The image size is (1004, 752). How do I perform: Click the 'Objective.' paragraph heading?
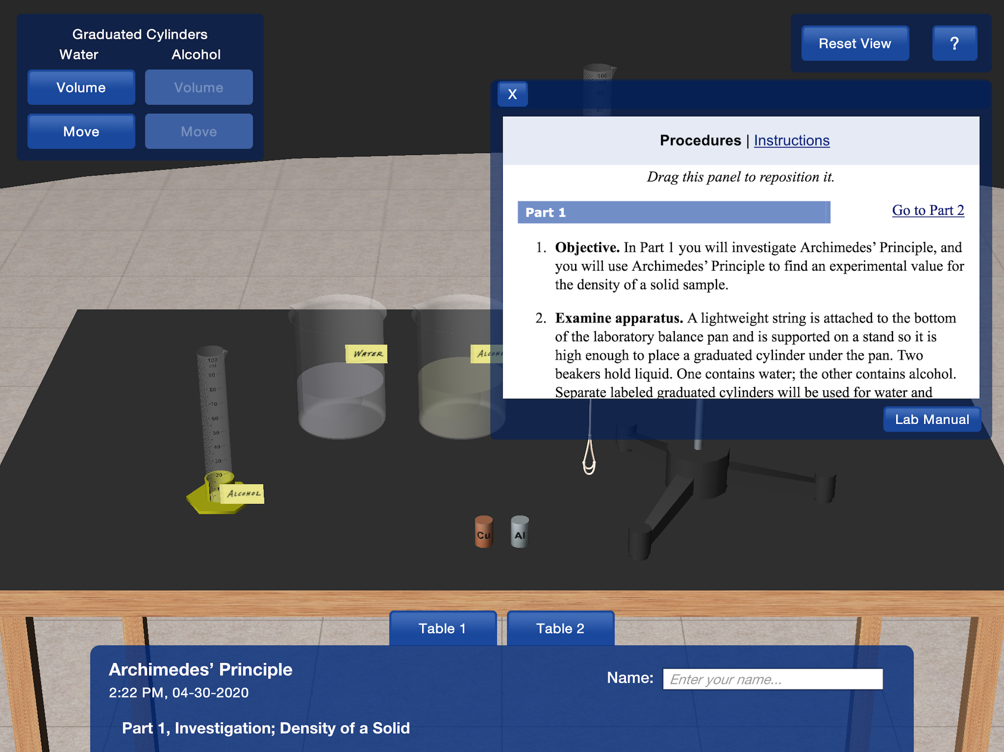587,247
